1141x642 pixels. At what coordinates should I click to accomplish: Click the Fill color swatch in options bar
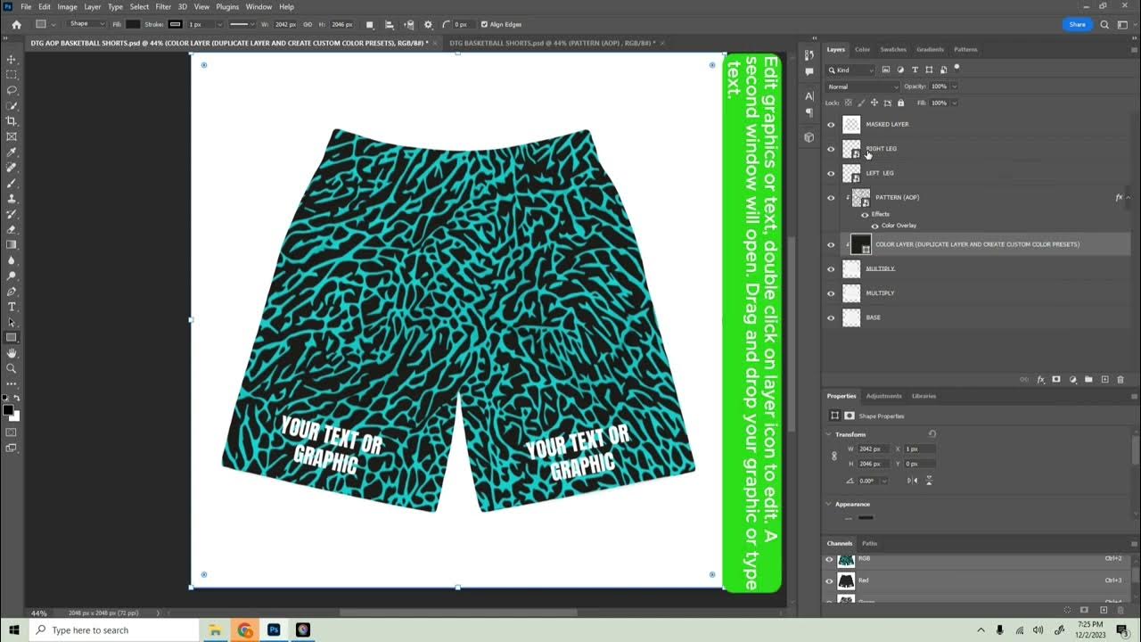coord(133,24)
